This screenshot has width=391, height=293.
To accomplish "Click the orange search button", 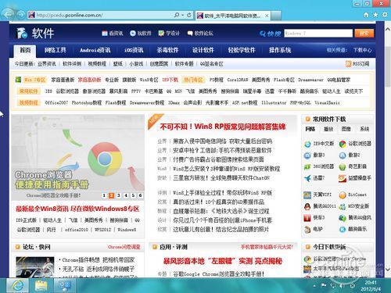I will coord(364,33).
